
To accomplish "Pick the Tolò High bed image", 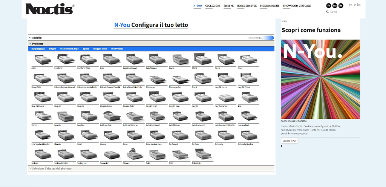I will (x=202, y=155).
